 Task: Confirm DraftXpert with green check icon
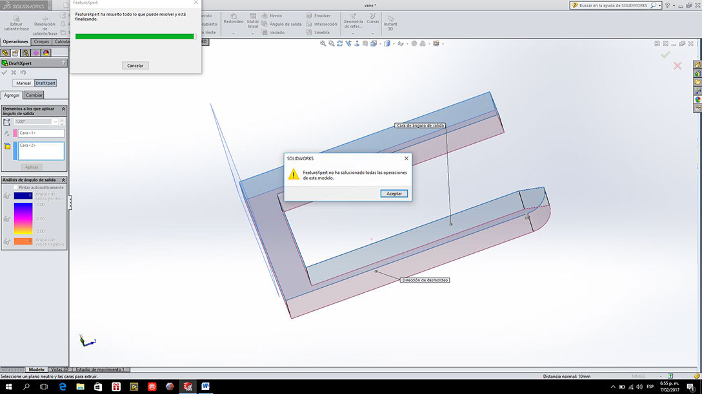pos(5,72)
